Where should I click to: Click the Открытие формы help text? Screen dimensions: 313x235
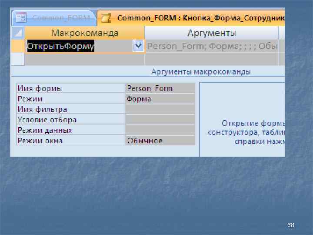pyautogui.click(x=246, y=132)
